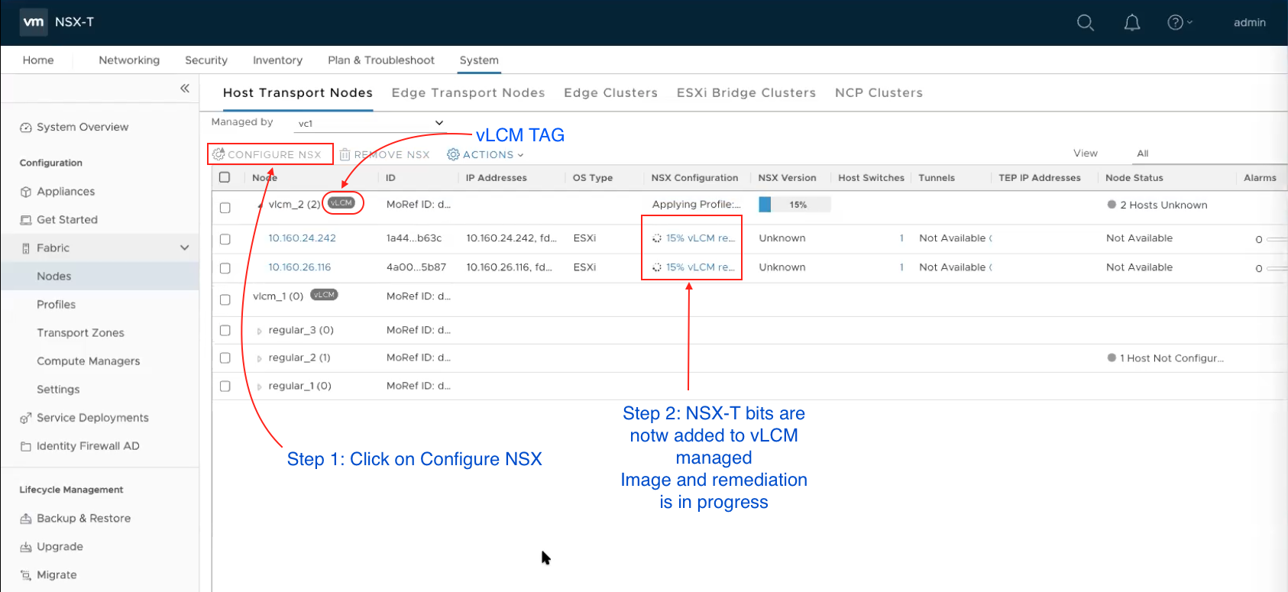Click the Migrate icon
The width and height of the screenshot is (1288, 592).
click(26, 575)
